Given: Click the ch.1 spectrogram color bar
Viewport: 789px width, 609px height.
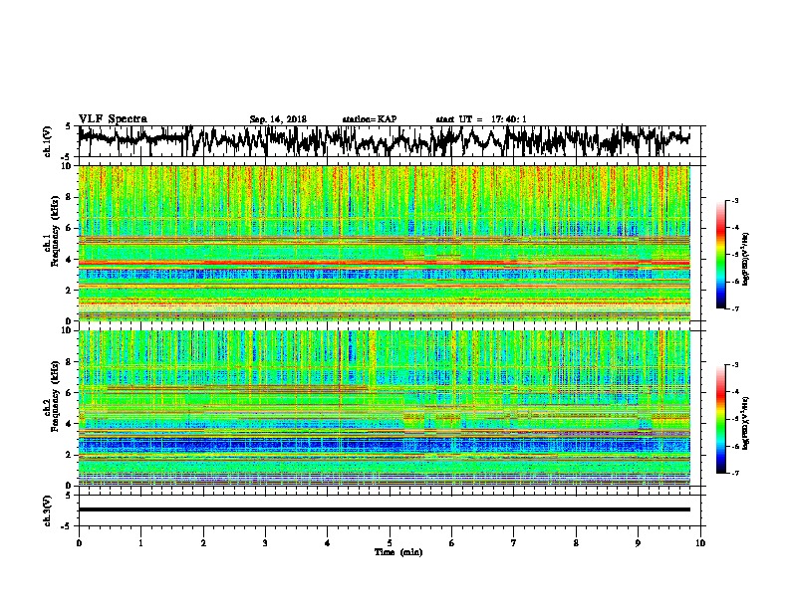Looking at the screenshot, I should coord(721,255).
